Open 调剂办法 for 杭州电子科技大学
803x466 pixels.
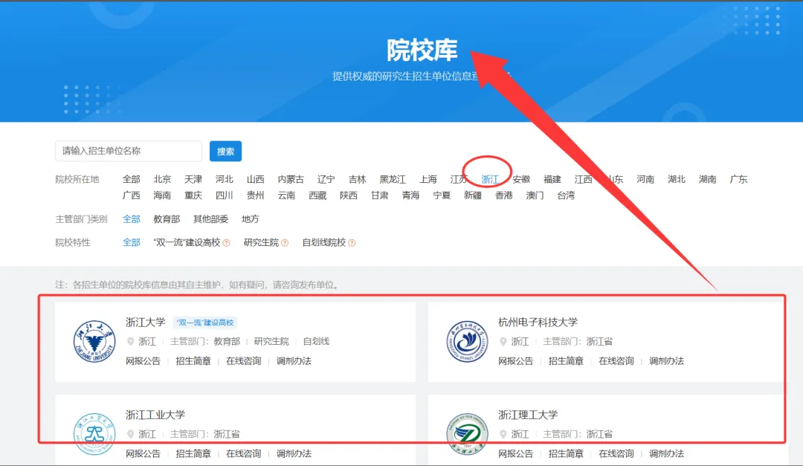pyautogui.click(x=667, y=361)
